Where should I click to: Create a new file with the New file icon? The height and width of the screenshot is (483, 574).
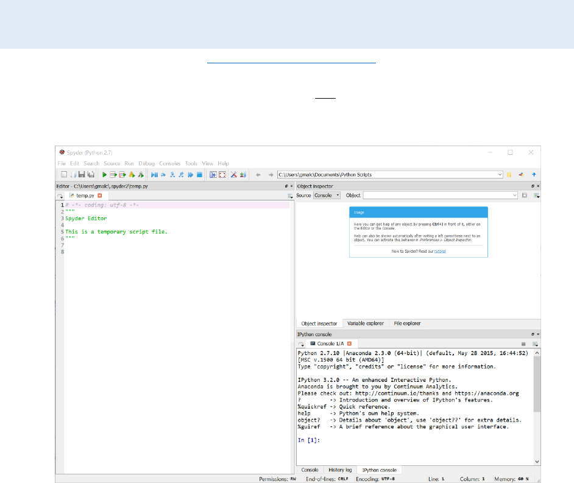tap(64, 175)
